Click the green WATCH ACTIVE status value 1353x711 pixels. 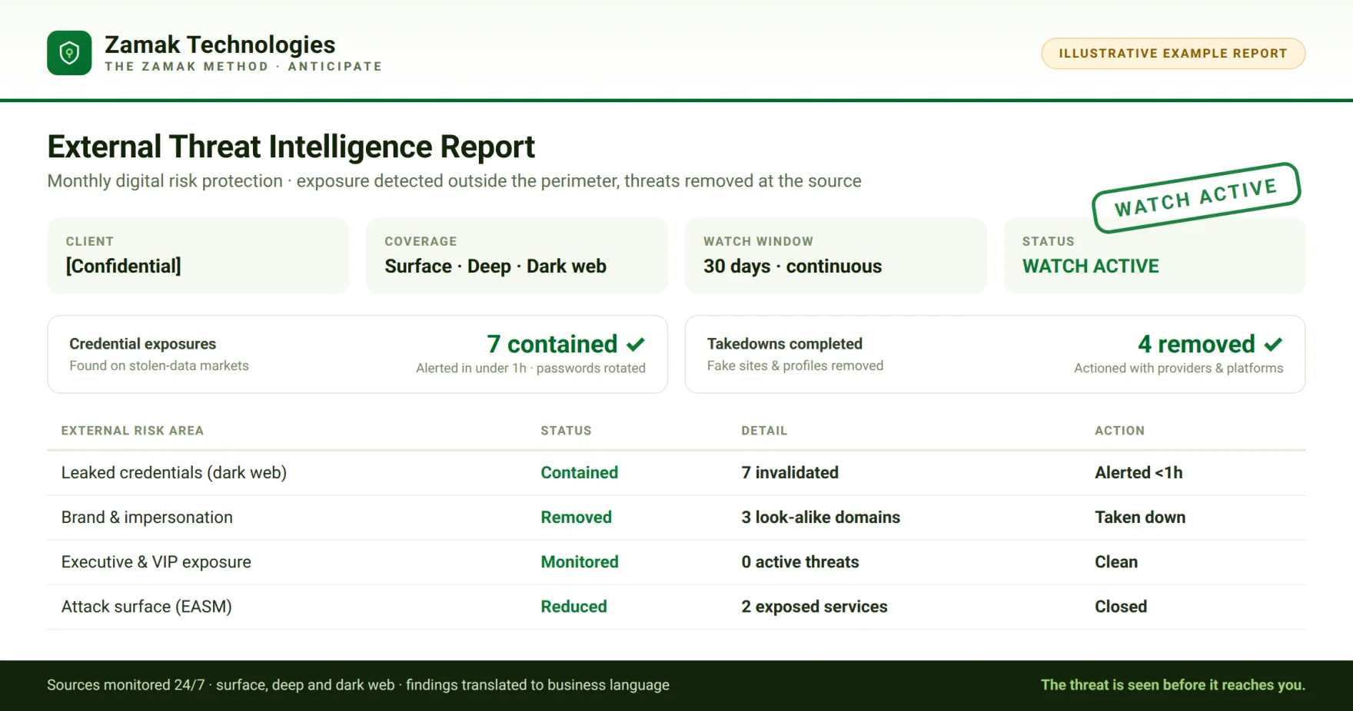click(x=1090, y=266)
